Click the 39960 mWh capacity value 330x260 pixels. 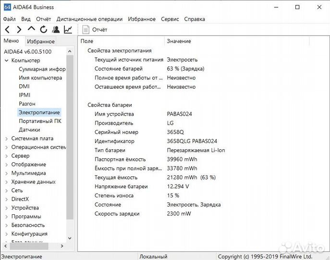[x=182, y=159]
